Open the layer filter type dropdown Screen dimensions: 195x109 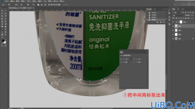(176, 13)
